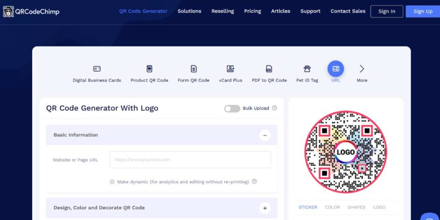The height and width of the screenshot is (220, 440).
Task: Choose the Pet ID Tag paw icon
Action: point(307,69)
